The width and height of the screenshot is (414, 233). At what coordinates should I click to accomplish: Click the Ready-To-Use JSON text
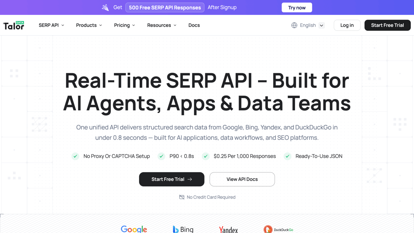[319, 156]
